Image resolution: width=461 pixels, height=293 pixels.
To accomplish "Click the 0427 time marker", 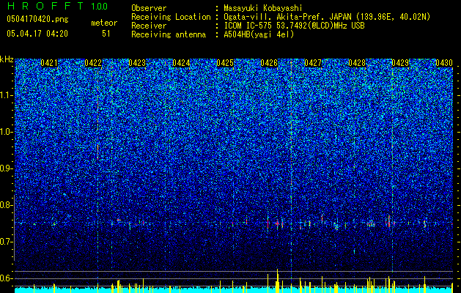I will [313, 63].
